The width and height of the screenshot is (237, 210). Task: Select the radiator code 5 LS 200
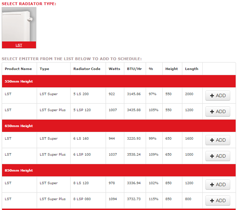coord(81,94)
